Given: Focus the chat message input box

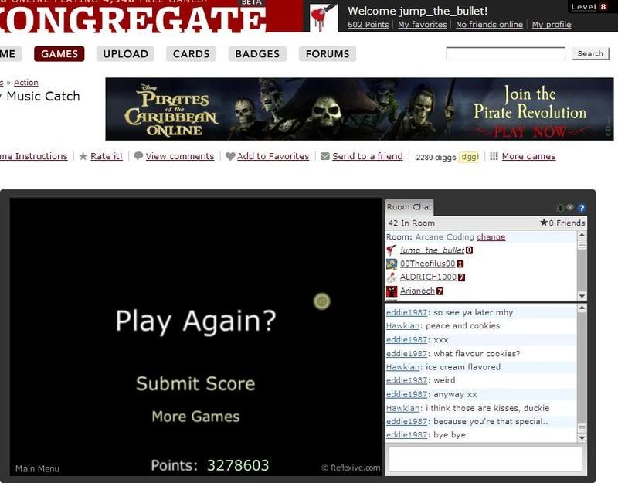Looking at the screenshot, I should [485, 458].
